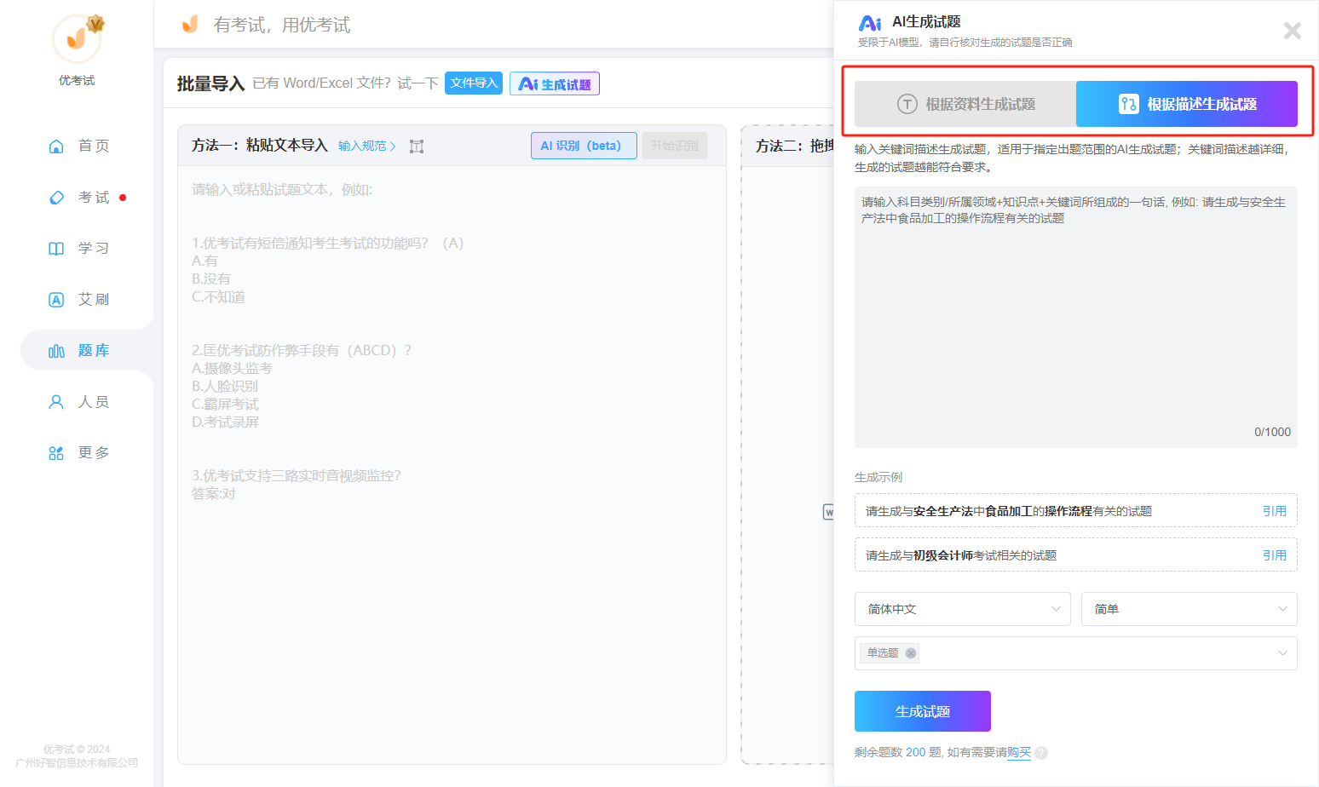The height and width of the screenshot is (787, 1319).
Task: Click the AI logo in panel header
Action: (x=870, y=23)
